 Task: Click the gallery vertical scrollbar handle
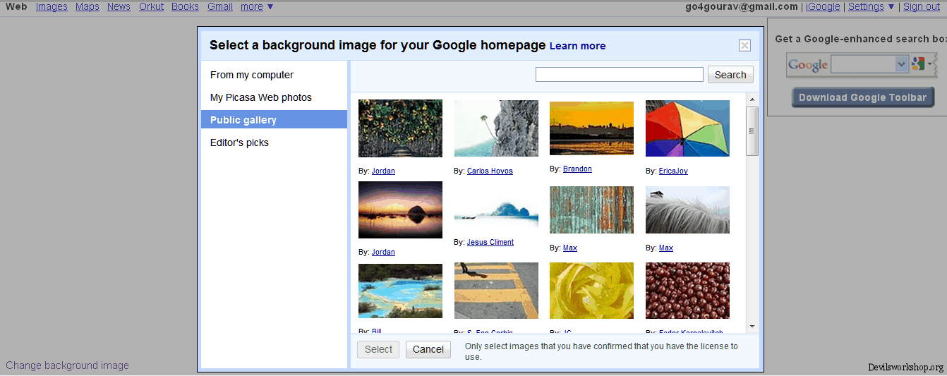[752, 131]
